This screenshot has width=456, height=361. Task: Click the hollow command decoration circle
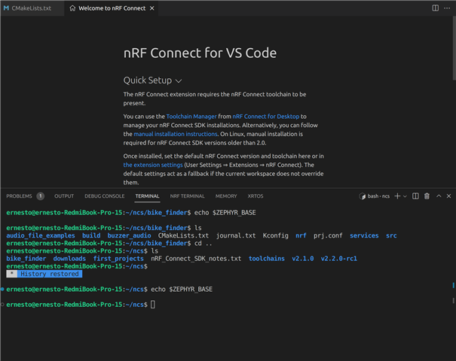2,305
